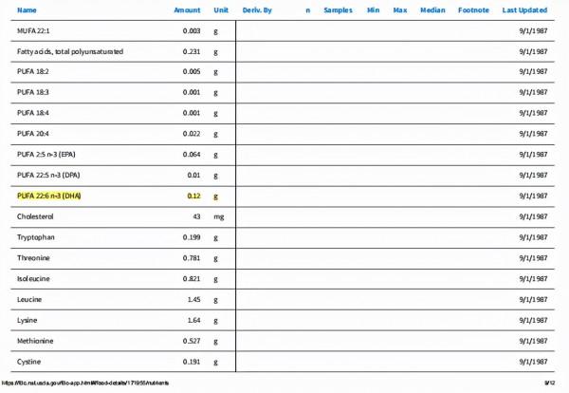
Task: Click the Fatty acids, total polyunsaturated row
Action: click(69, 50)
